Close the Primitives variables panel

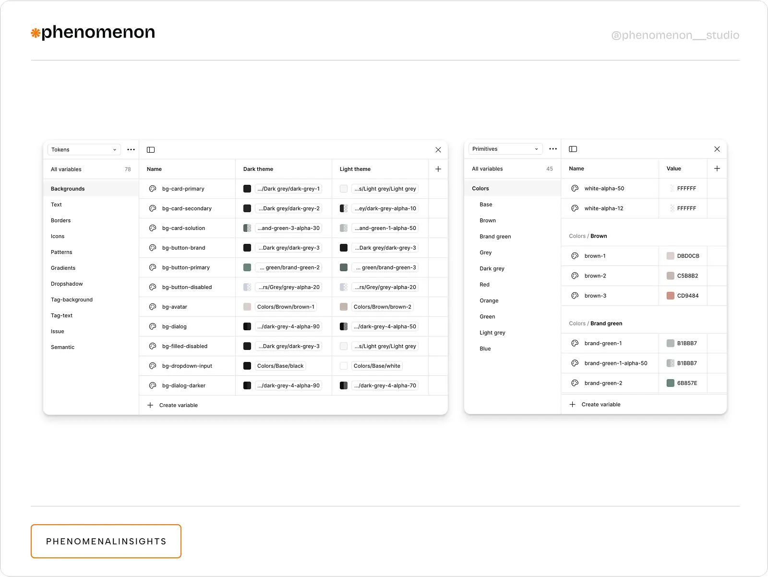point(717,149)
